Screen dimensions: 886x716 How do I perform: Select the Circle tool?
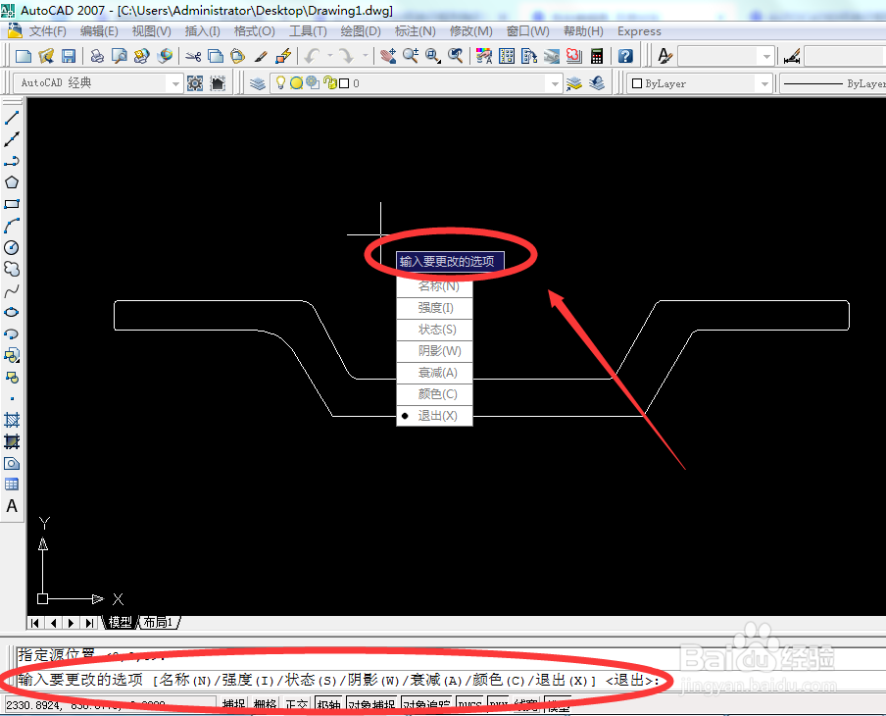(x=12, y=248)
